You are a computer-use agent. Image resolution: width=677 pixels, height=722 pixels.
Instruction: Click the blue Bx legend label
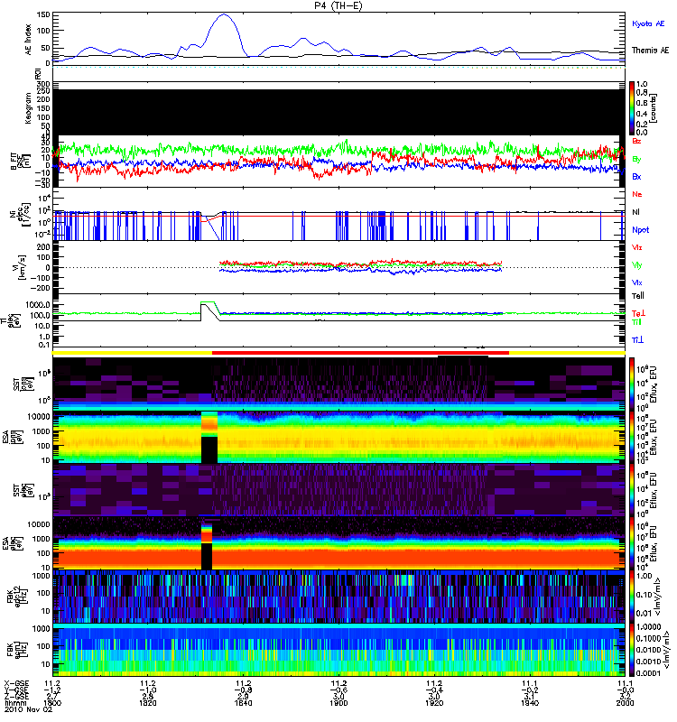click(636, 176)
